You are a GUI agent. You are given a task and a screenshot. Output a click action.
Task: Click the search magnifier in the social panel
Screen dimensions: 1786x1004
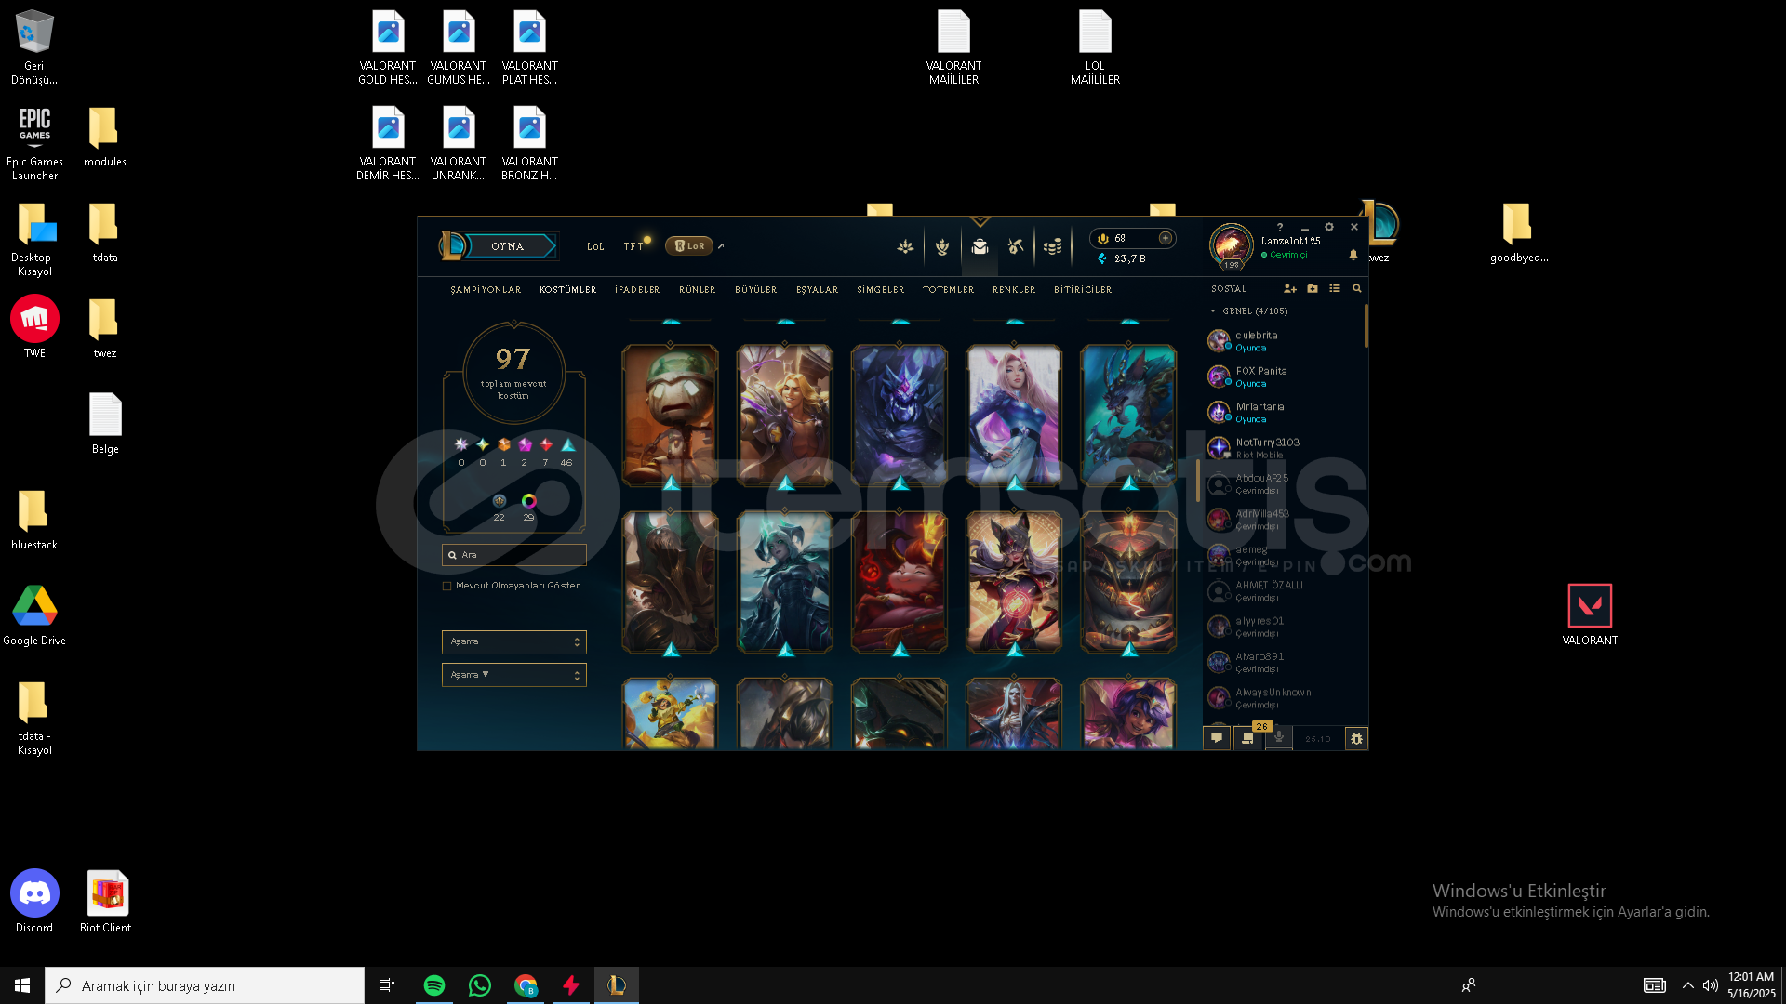coord(1357,289)
